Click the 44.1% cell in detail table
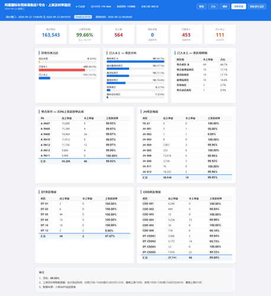This screenshot has width=271, height=296. click(224, 65)
